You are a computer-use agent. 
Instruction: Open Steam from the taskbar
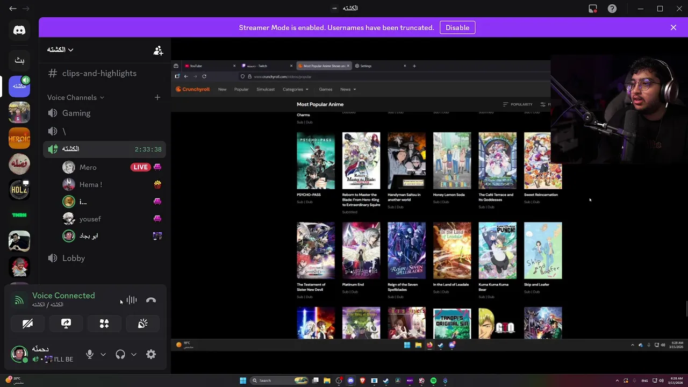click(x=386, y=381)
